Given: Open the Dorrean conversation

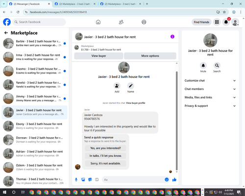Looking at the screenshot, I should (x=34, y=140).
